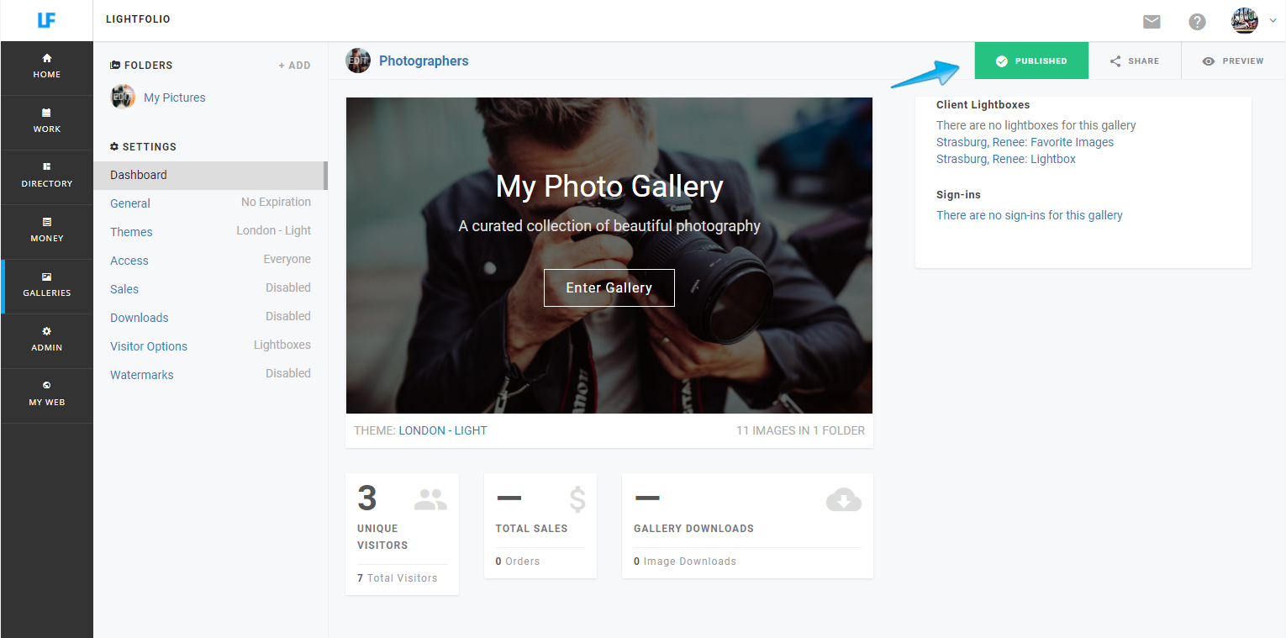
Task: Open the Directory section
Action: pyautogui.click(x=47, y=176)
